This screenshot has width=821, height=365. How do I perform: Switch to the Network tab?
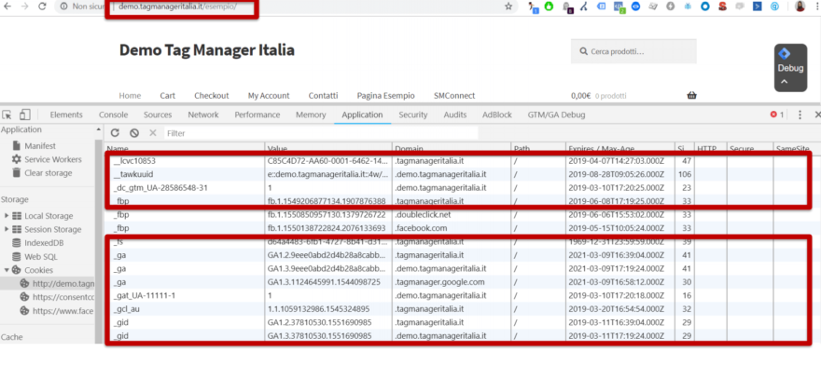tap(203, 115)
